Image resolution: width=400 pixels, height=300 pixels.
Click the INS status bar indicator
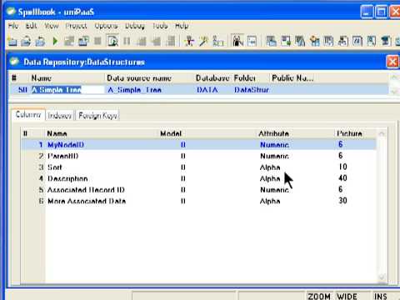tap(380, 296)
